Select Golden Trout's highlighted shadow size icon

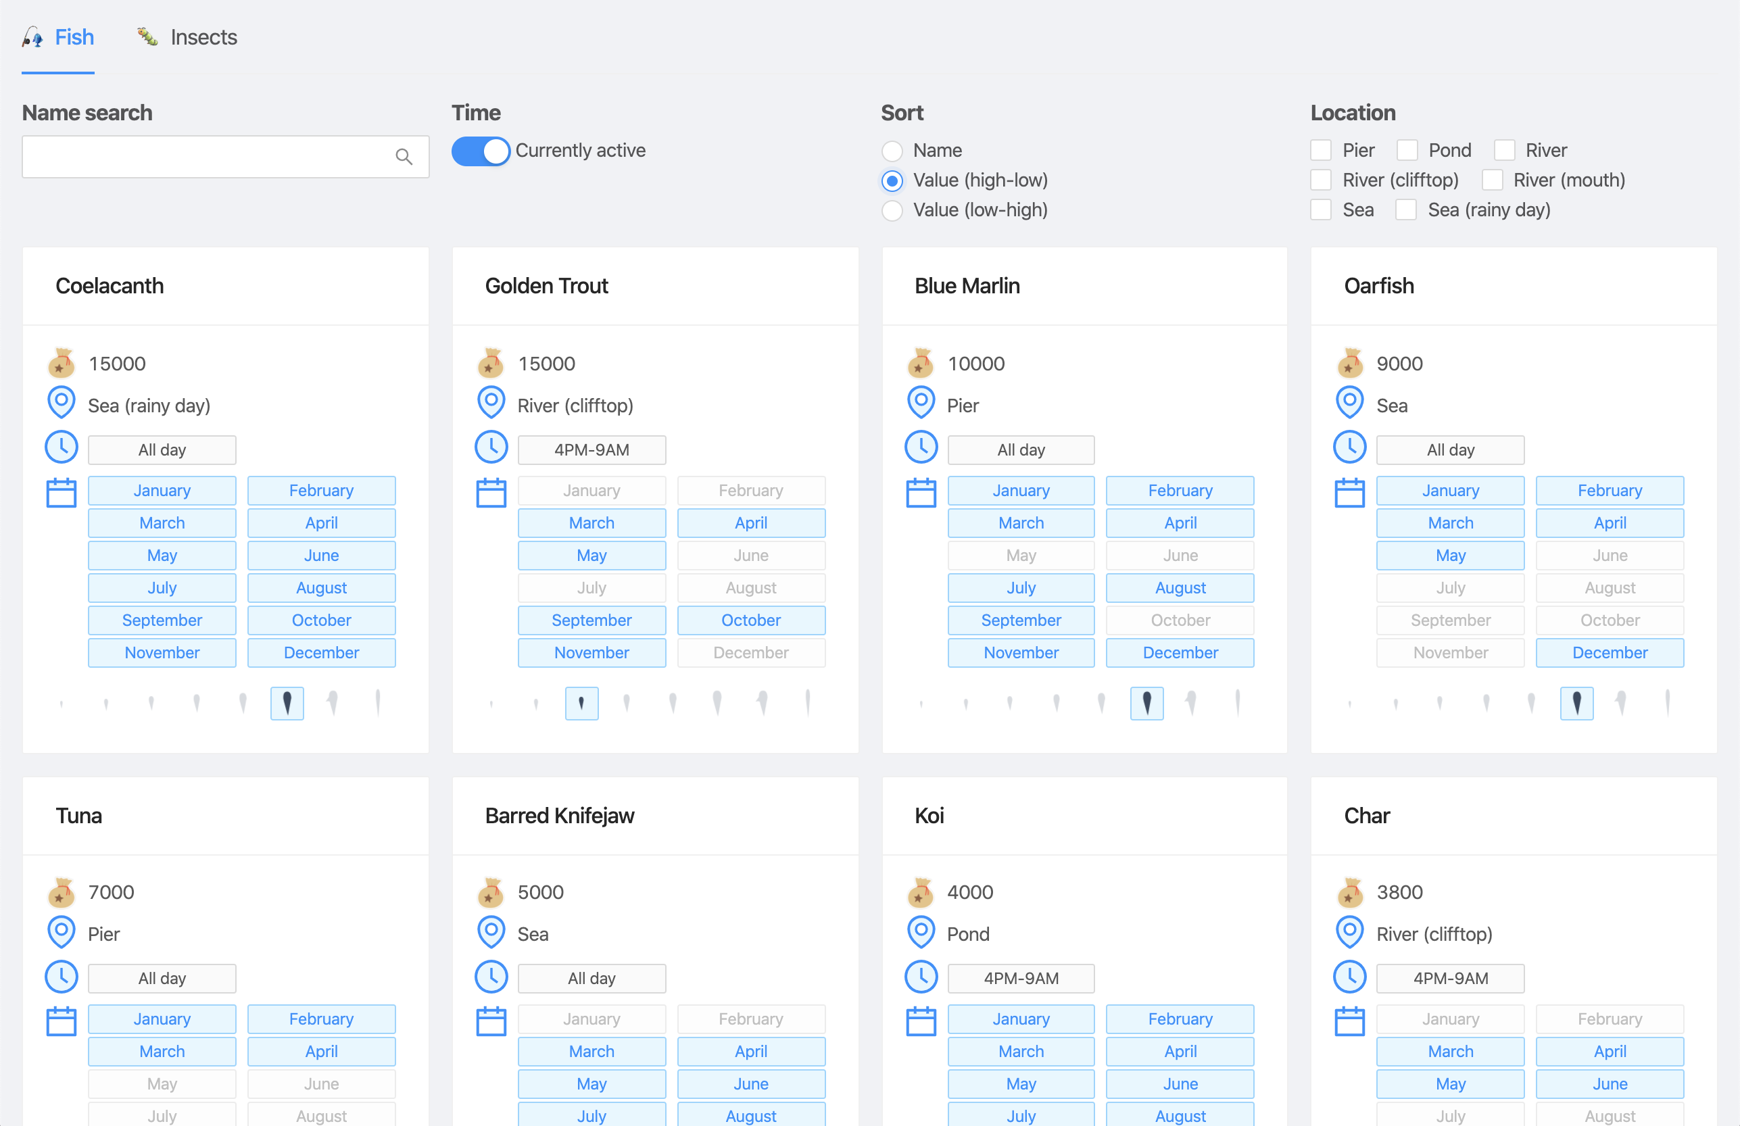[581, 704]
